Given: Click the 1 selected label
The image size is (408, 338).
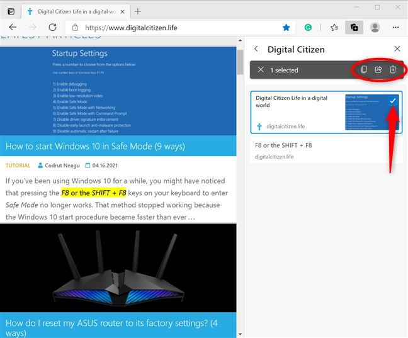Looking at the screenshot, I should click(x=284, y=70).
